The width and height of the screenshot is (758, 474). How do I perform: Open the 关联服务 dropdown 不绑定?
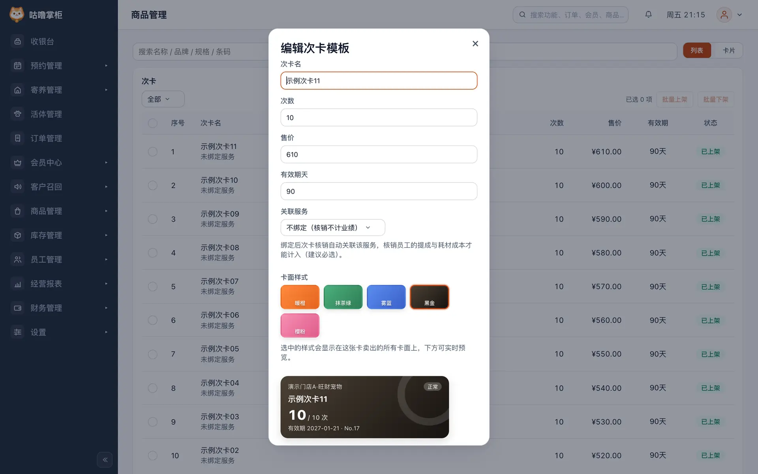click(x=333, y=228)
